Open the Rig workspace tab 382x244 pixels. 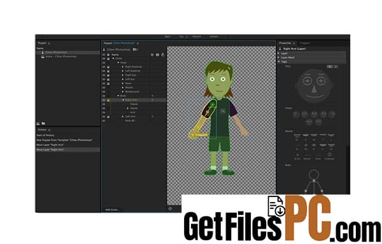coord(181,37)
